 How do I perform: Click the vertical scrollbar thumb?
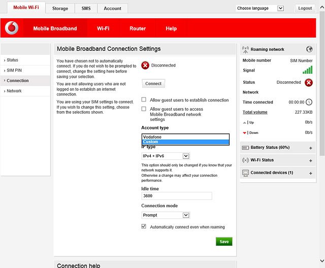[x=322, y=83]
